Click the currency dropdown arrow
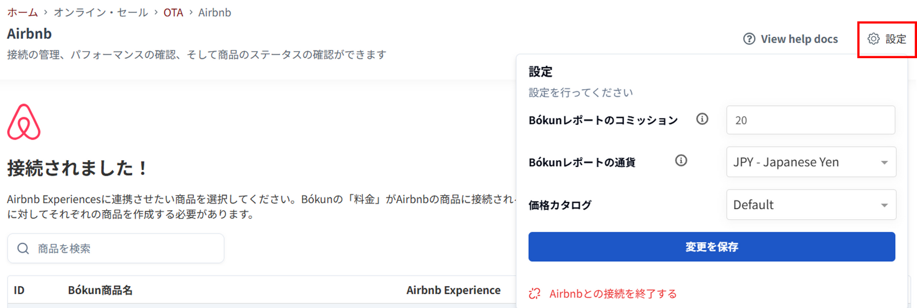 884,163
